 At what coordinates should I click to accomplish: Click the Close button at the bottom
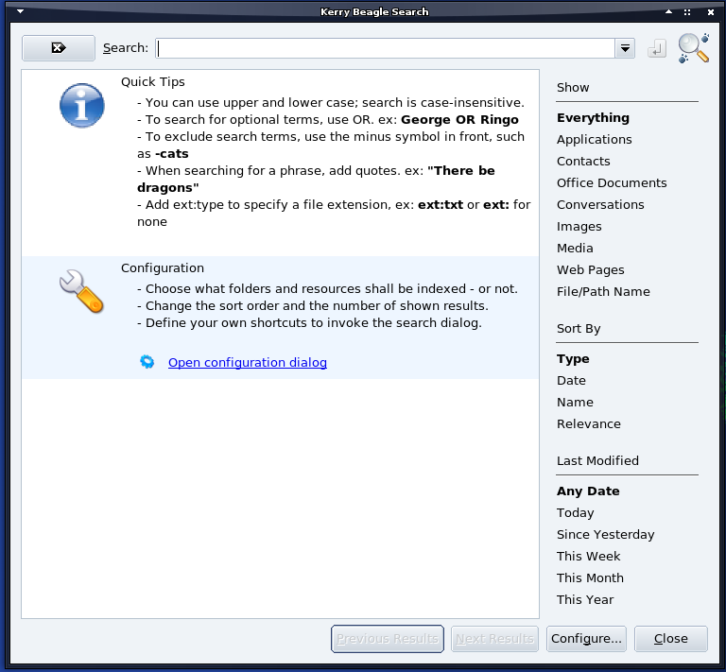(671, 639)
